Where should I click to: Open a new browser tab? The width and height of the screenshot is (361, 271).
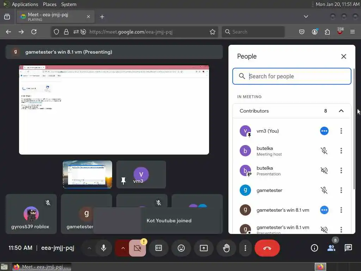point(102,17)
